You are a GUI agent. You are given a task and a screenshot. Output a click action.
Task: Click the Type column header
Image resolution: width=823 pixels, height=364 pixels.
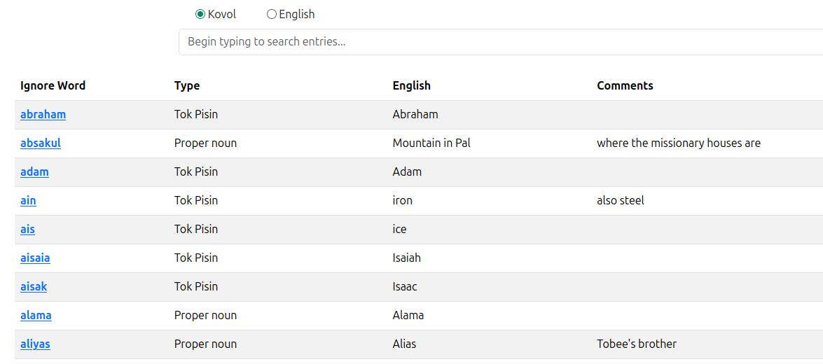tap(187, 85)
